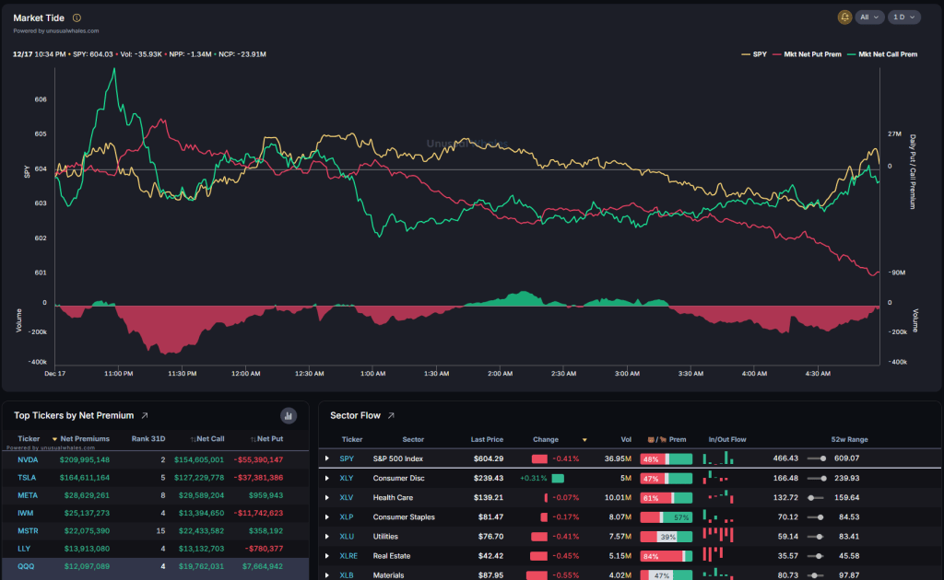Click the bar chart icon in Top Tickers
Viewport: 944px width, 580px height.
pos(289,416)
